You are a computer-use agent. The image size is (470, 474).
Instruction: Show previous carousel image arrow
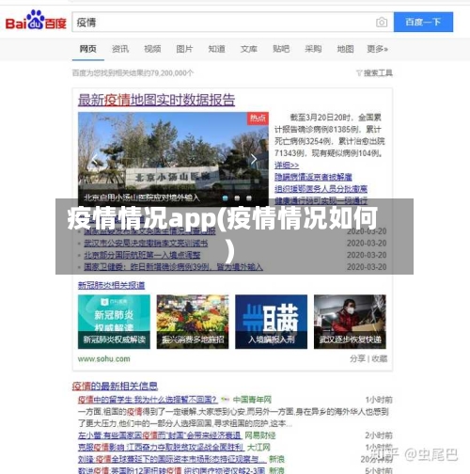pos(94,160)
